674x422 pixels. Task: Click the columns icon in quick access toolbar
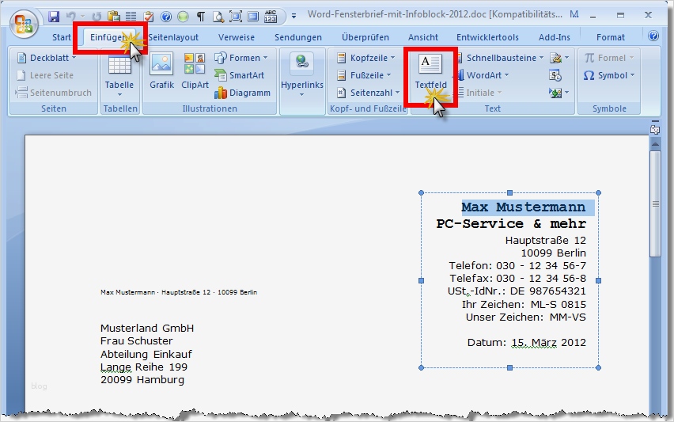coord(131,17)
